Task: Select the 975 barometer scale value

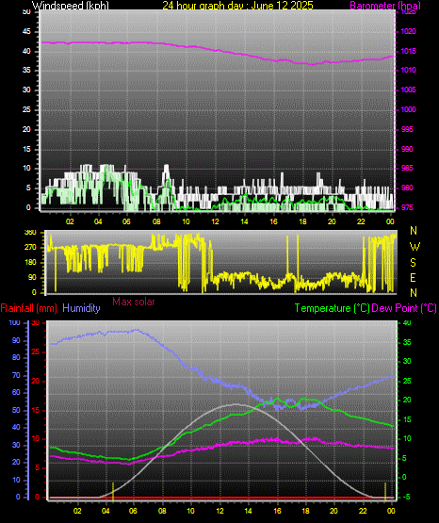Action: pyautogui.click(x=407, y=208)
